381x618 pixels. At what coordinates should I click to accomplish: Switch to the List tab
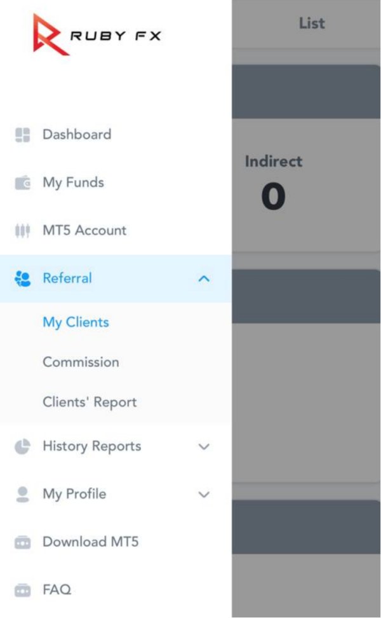point(311,24)
